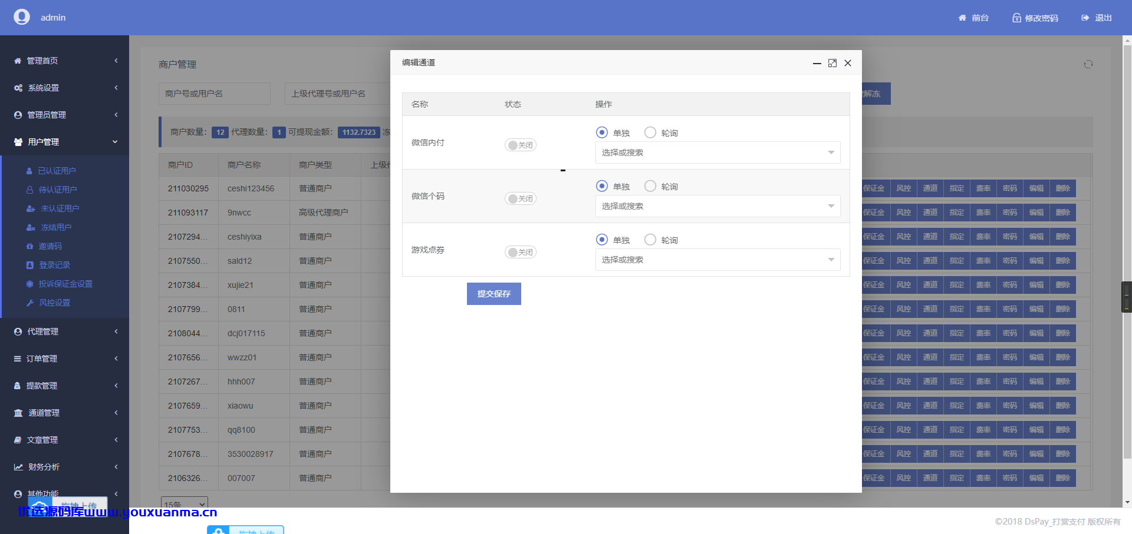Click the 订单管理 list icon

18,359
